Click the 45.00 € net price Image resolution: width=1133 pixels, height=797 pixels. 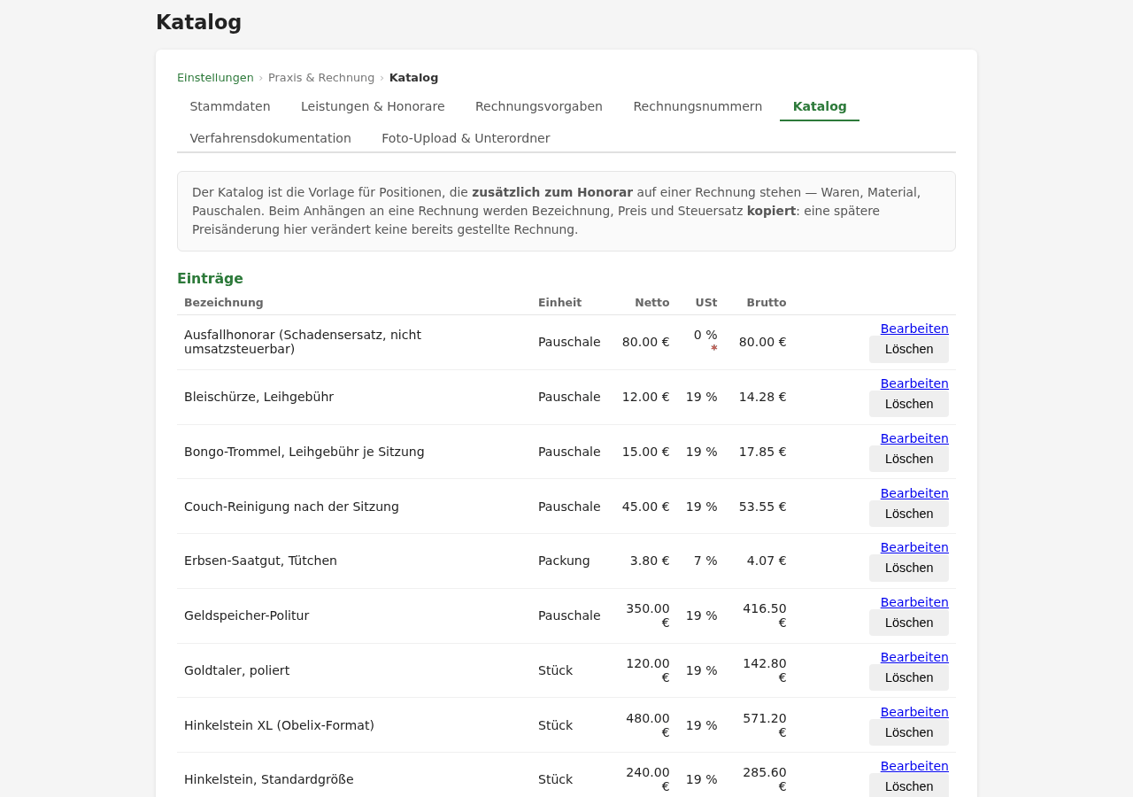[646, 507]
